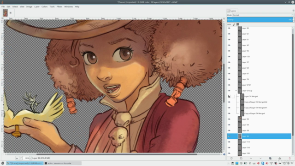Switch to the Konsole taskbar entry
The height and width of the screenshot is (166, 295).
[63, 163]
